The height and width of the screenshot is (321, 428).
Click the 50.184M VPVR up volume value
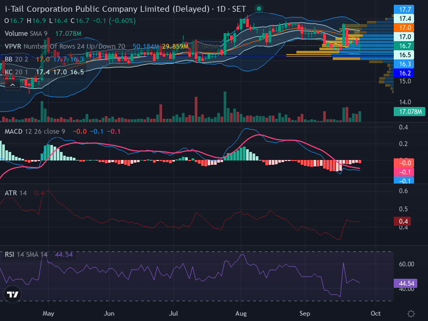pos(146,47)
